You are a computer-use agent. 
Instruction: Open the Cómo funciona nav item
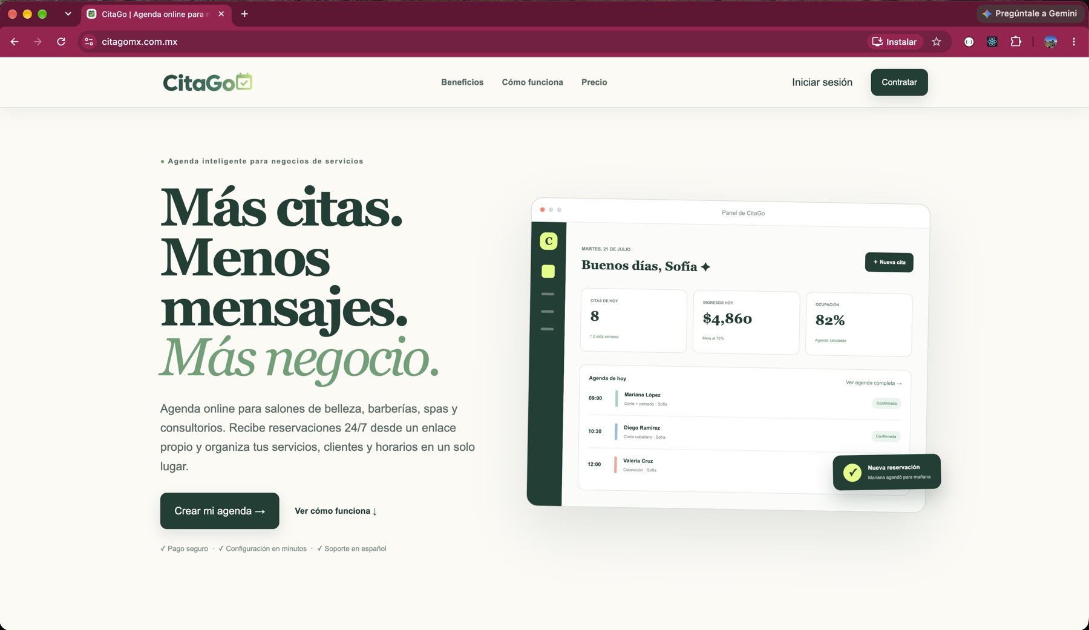tap(532, 82)
